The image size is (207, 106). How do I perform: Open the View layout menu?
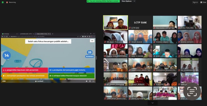203,2
